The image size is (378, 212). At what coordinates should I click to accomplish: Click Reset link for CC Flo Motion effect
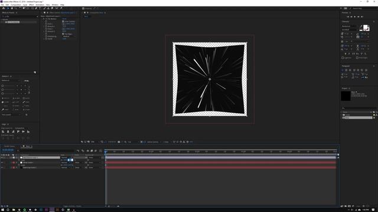click(x=64, y=19)
